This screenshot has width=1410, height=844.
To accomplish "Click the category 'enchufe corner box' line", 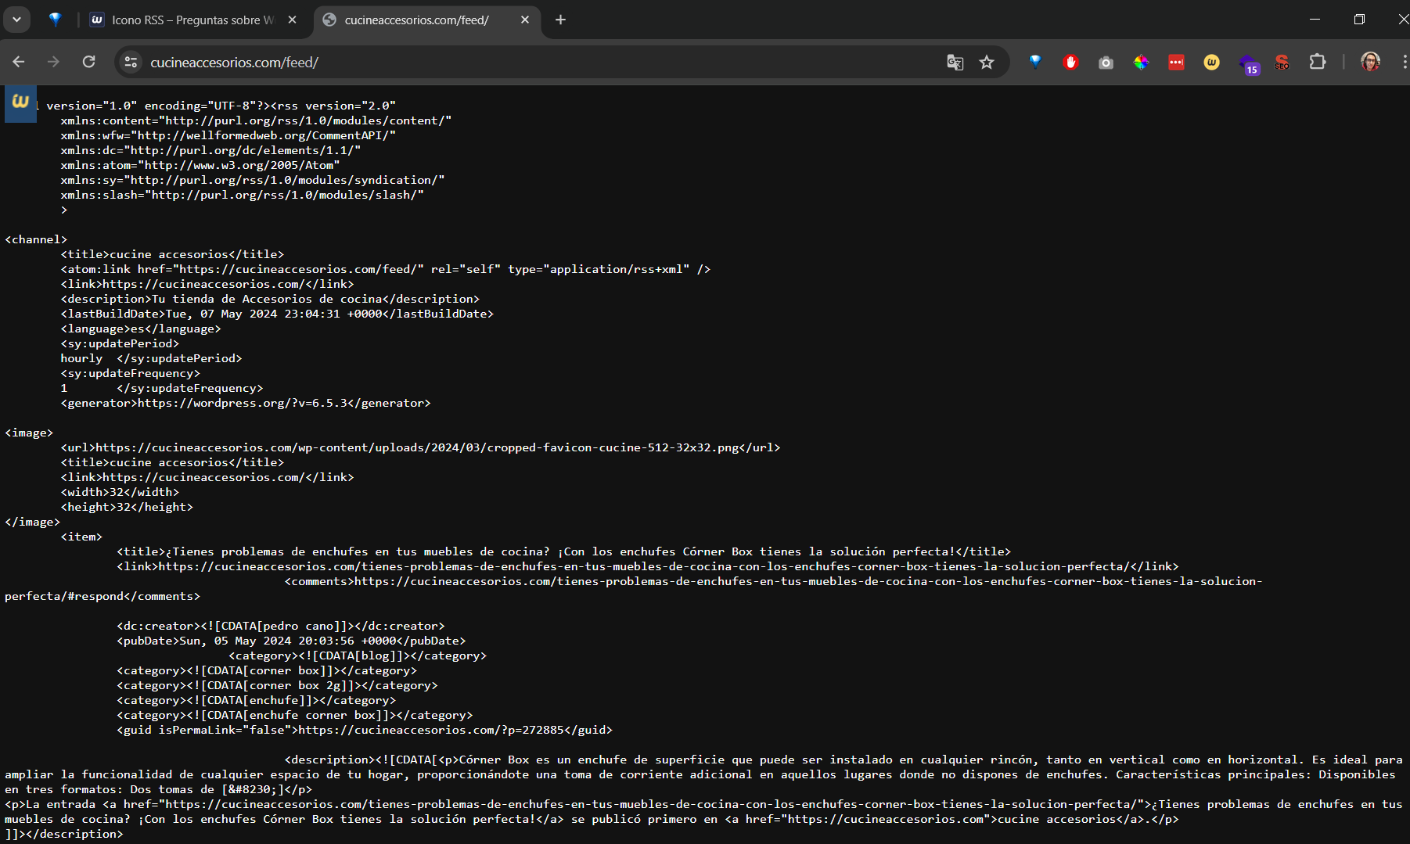I will pyautogui.click(x=295, y=715).
